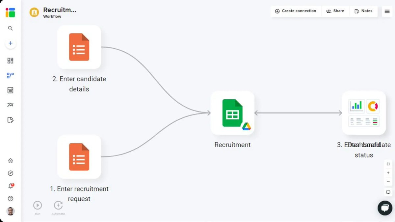Click the Share button
The height and width of the screenshot is (222, 395).
point(335,11)
